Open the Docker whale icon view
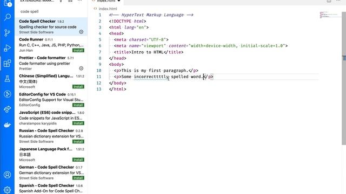 click(7, 124)
